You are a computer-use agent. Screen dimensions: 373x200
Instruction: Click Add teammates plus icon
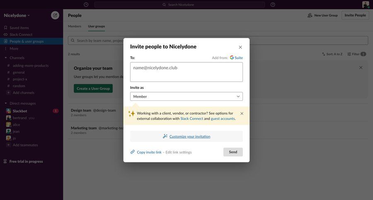8,145
